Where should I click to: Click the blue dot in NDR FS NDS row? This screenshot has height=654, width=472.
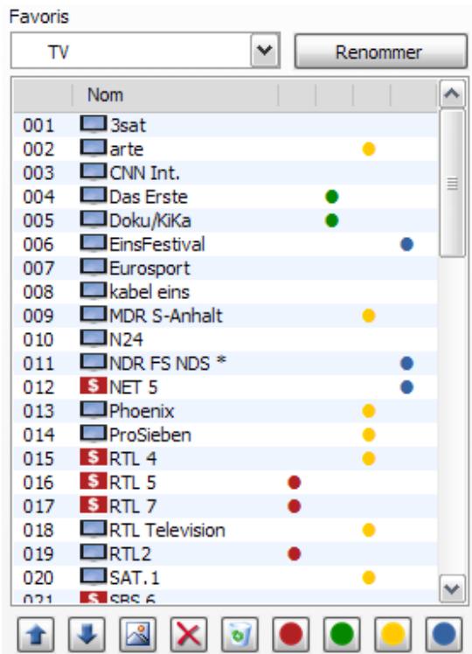point(406,364)
